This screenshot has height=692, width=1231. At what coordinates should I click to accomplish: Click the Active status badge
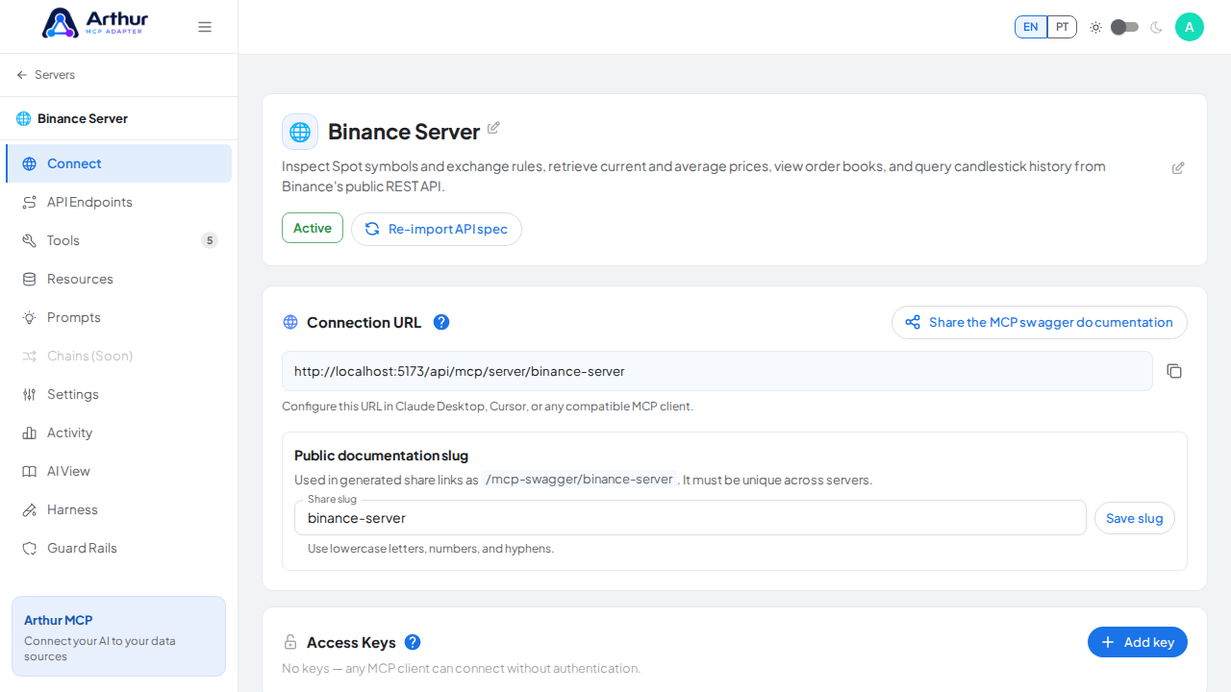313,228
